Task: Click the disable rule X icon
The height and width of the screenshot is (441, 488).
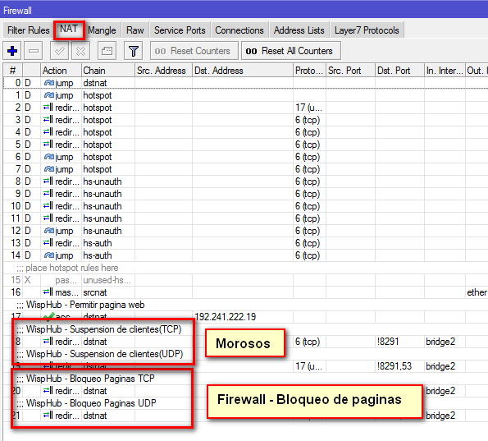Action: pos(80,51)
